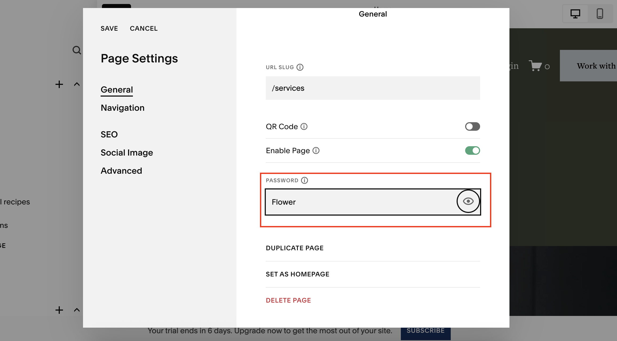This screenshot has width=617, height=341.
Task: Click Password info icon
Action: click(x=304, y=180)
